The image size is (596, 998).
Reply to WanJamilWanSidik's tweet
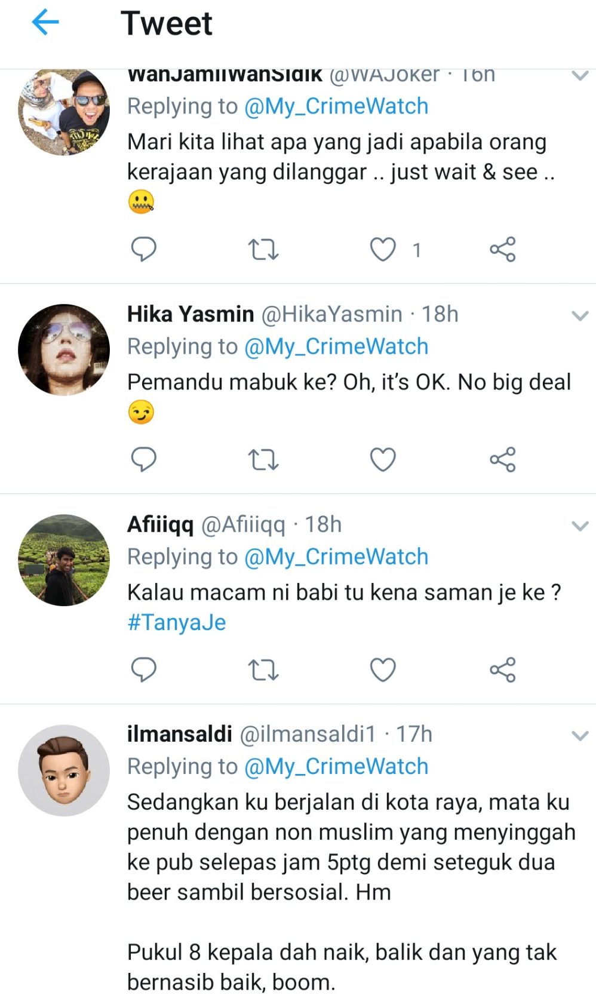[x=143, y=249]
